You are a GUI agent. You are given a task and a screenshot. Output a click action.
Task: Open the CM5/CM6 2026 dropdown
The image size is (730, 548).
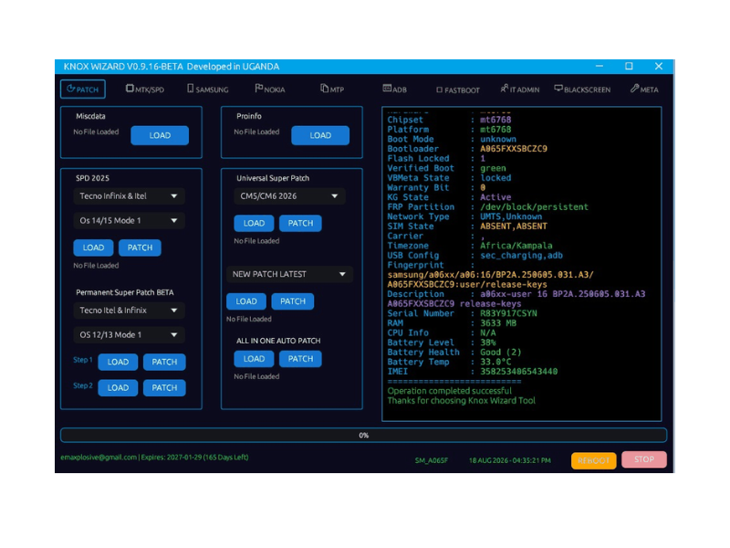(289, 196)
